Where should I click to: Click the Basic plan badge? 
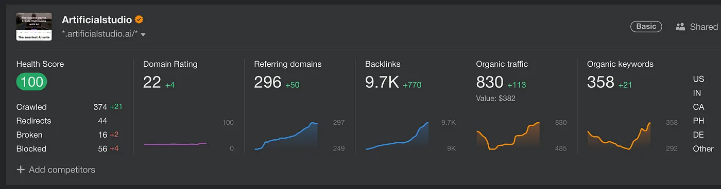point(646,26)
